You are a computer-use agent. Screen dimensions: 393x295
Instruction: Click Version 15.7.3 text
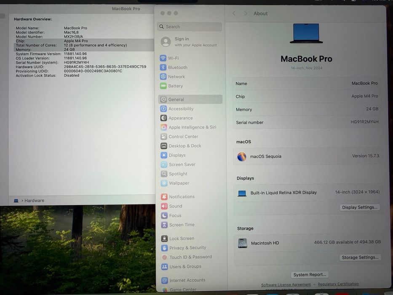pyautogui.click(x=366, y=156)
